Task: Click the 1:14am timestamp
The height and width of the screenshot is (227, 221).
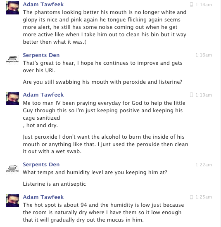Action: (x=204, y=5)
